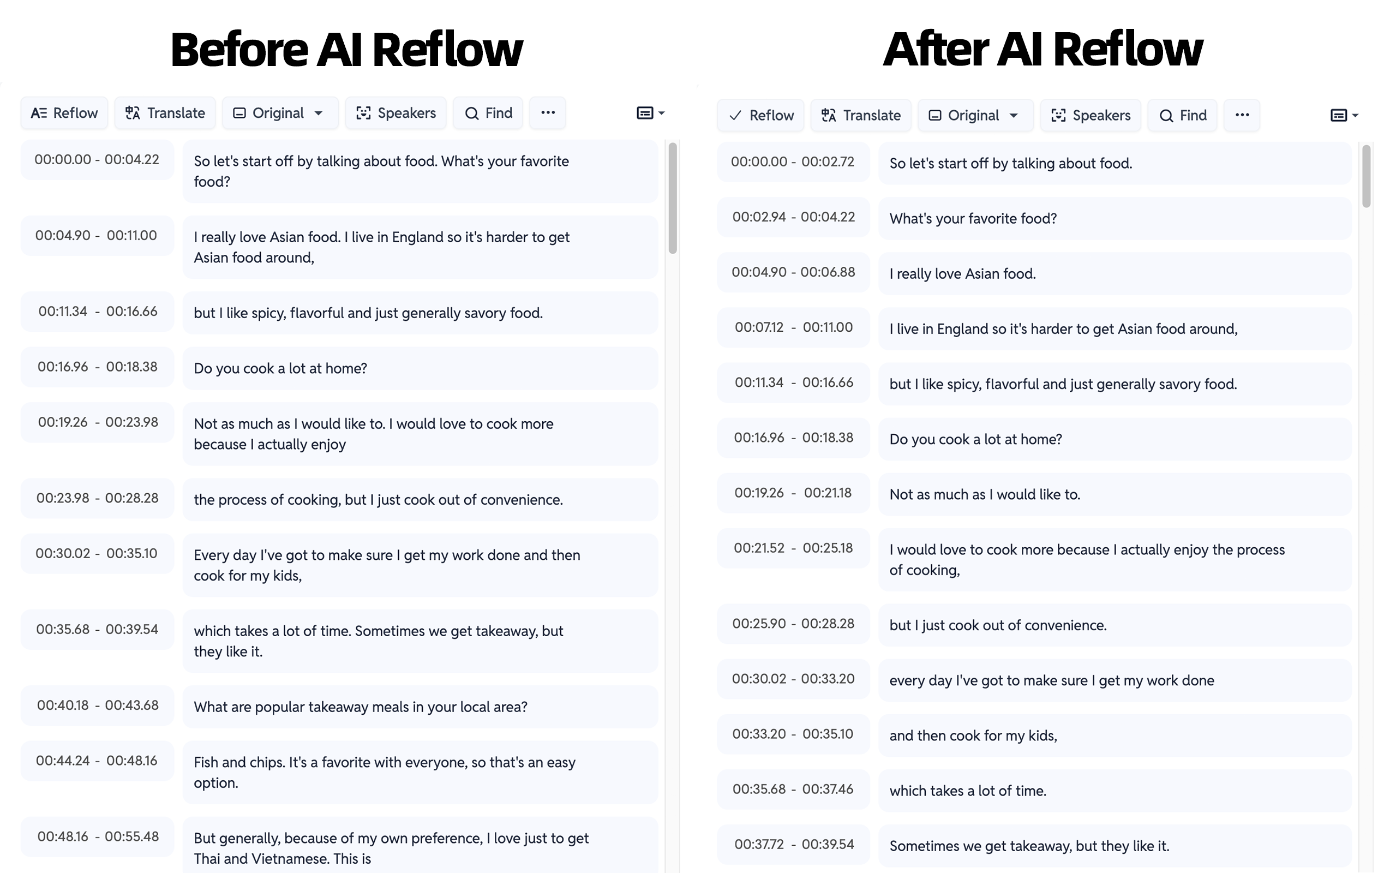Select the Find tab on left panel
This screenshot has width=1390, height=873.
click(x=488, y=112)
